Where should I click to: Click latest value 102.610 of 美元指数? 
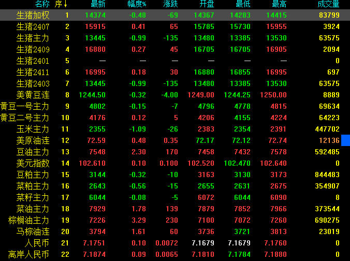92,163
